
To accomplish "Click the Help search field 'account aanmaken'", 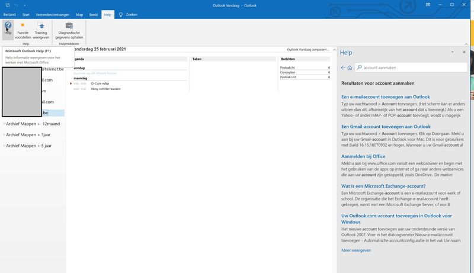I will point(411,68).
